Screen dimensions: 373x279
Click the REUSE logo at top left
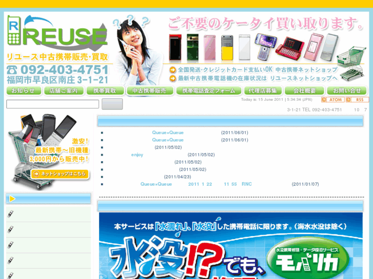pyautogui.click(x=57, y=32)
